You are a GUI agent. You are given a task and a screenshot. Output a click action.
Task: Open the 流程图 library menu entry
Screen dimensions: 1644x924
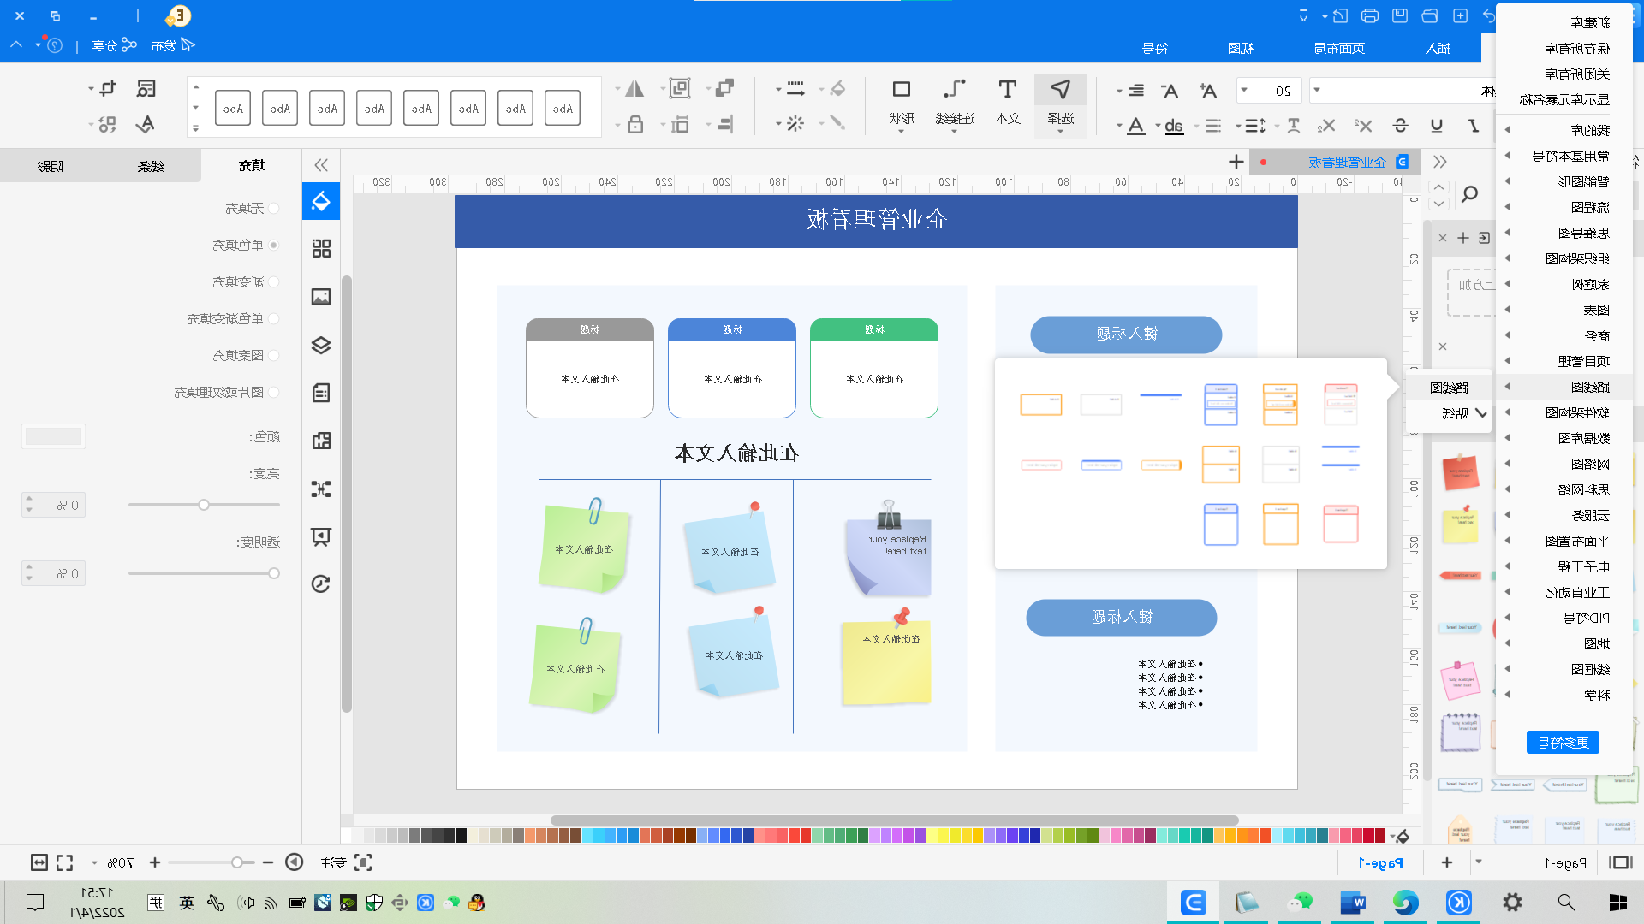[x=1564, y=207]
